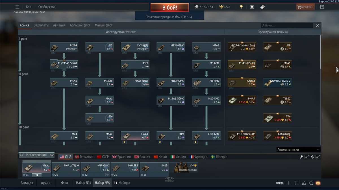339x190 pixels.
Task: Change game mode Танковые аркадные бои
Action: point(169,17)
